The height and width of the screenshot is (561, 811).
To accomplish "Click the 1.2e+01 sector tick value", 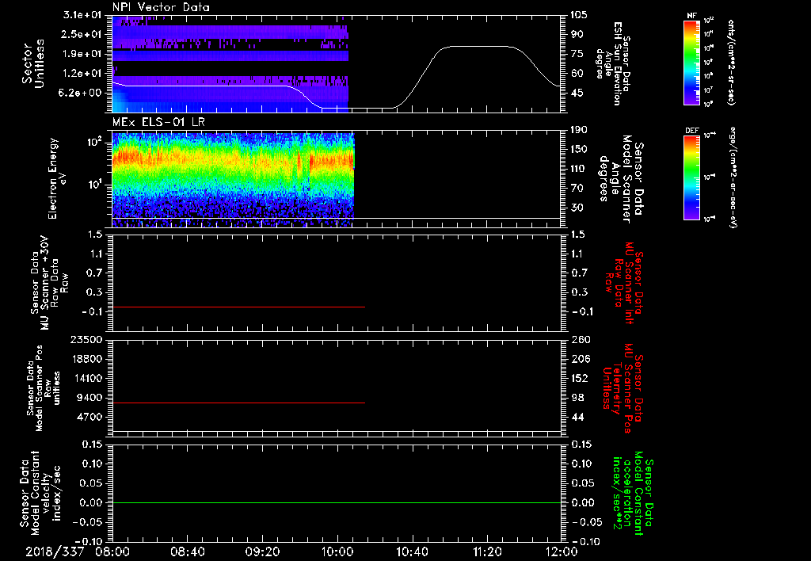I will tap(82, 74).
